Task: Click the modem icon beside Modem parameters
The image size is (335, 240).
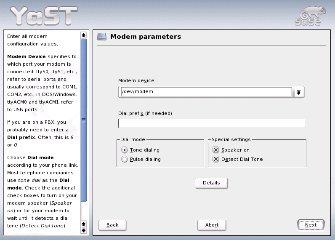Action: point(102,37)
